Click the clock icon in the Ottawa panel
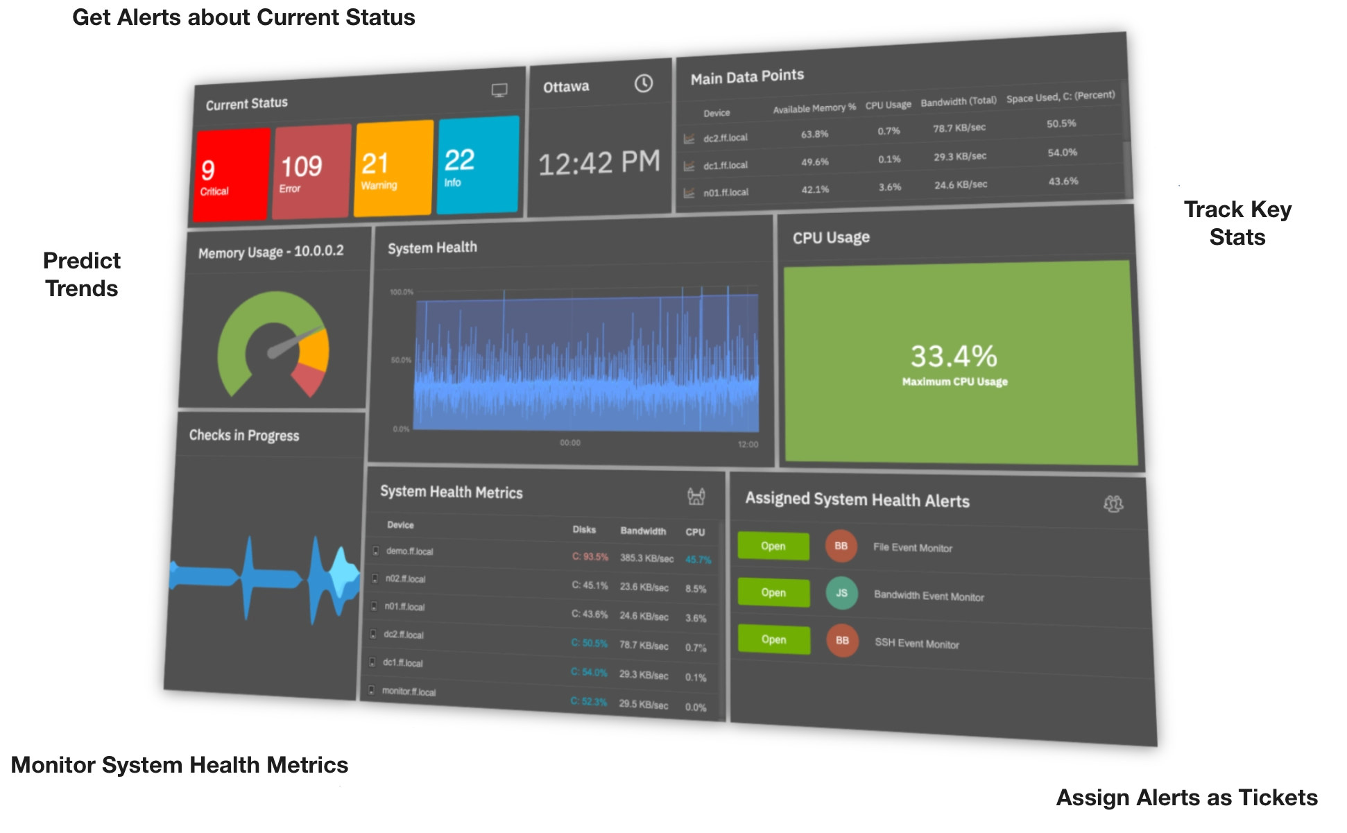 point(642,83)
